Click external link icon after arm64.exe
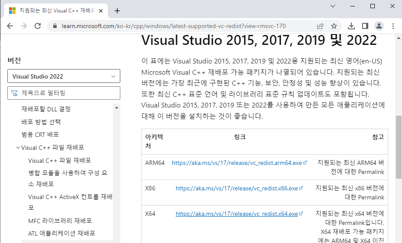 pyautogui.click(x=305, y=163)
